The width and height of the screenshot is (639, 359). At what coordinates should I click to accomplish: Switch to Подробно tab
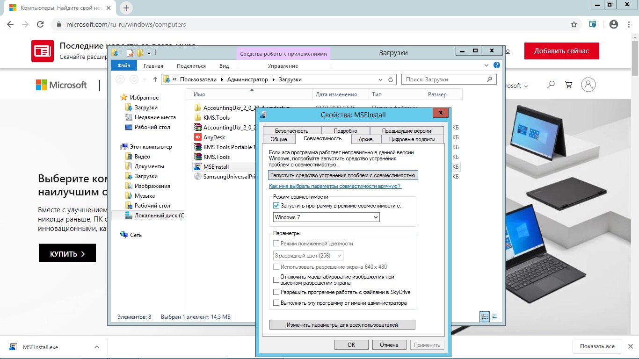click(x=346, y=131)
